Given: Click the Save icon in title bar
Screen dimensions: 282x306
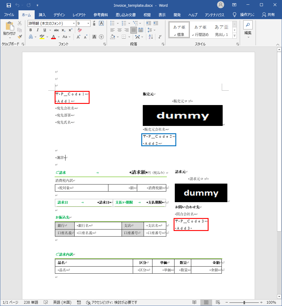Looking at the screenshot, I should coord(9,5).
